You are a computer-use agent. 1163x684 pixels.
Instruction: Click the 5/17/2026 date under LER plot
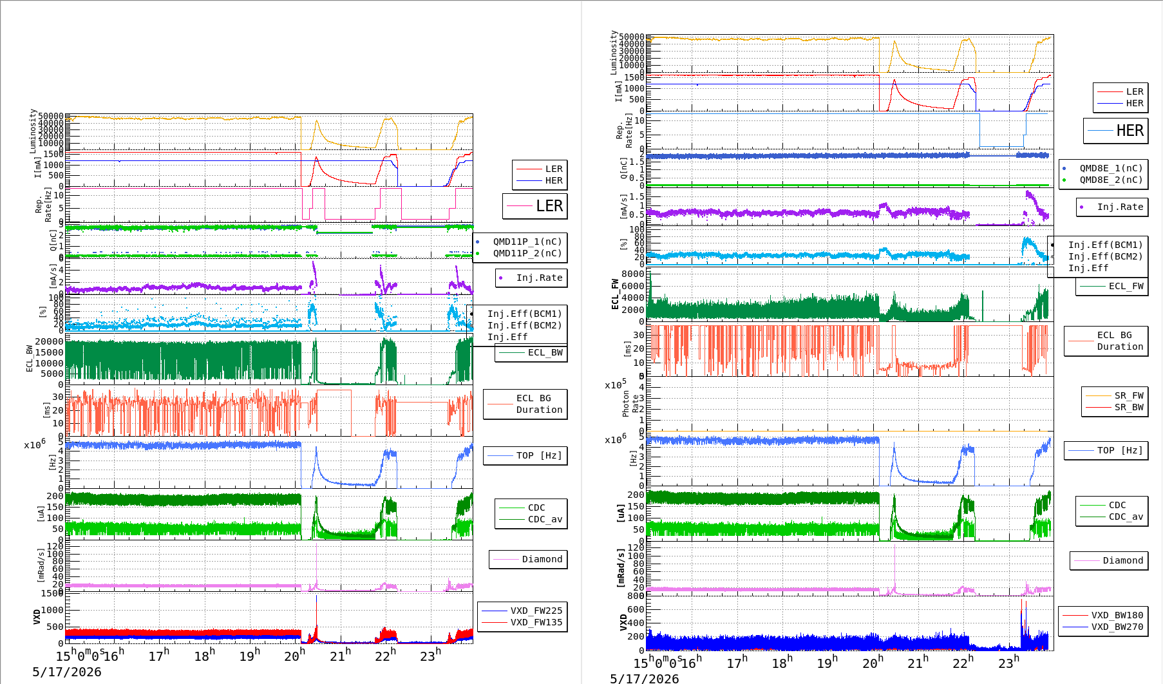tap(67, 672)
